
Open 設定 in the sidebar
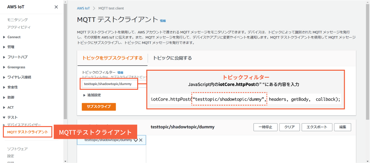(11, 156)
